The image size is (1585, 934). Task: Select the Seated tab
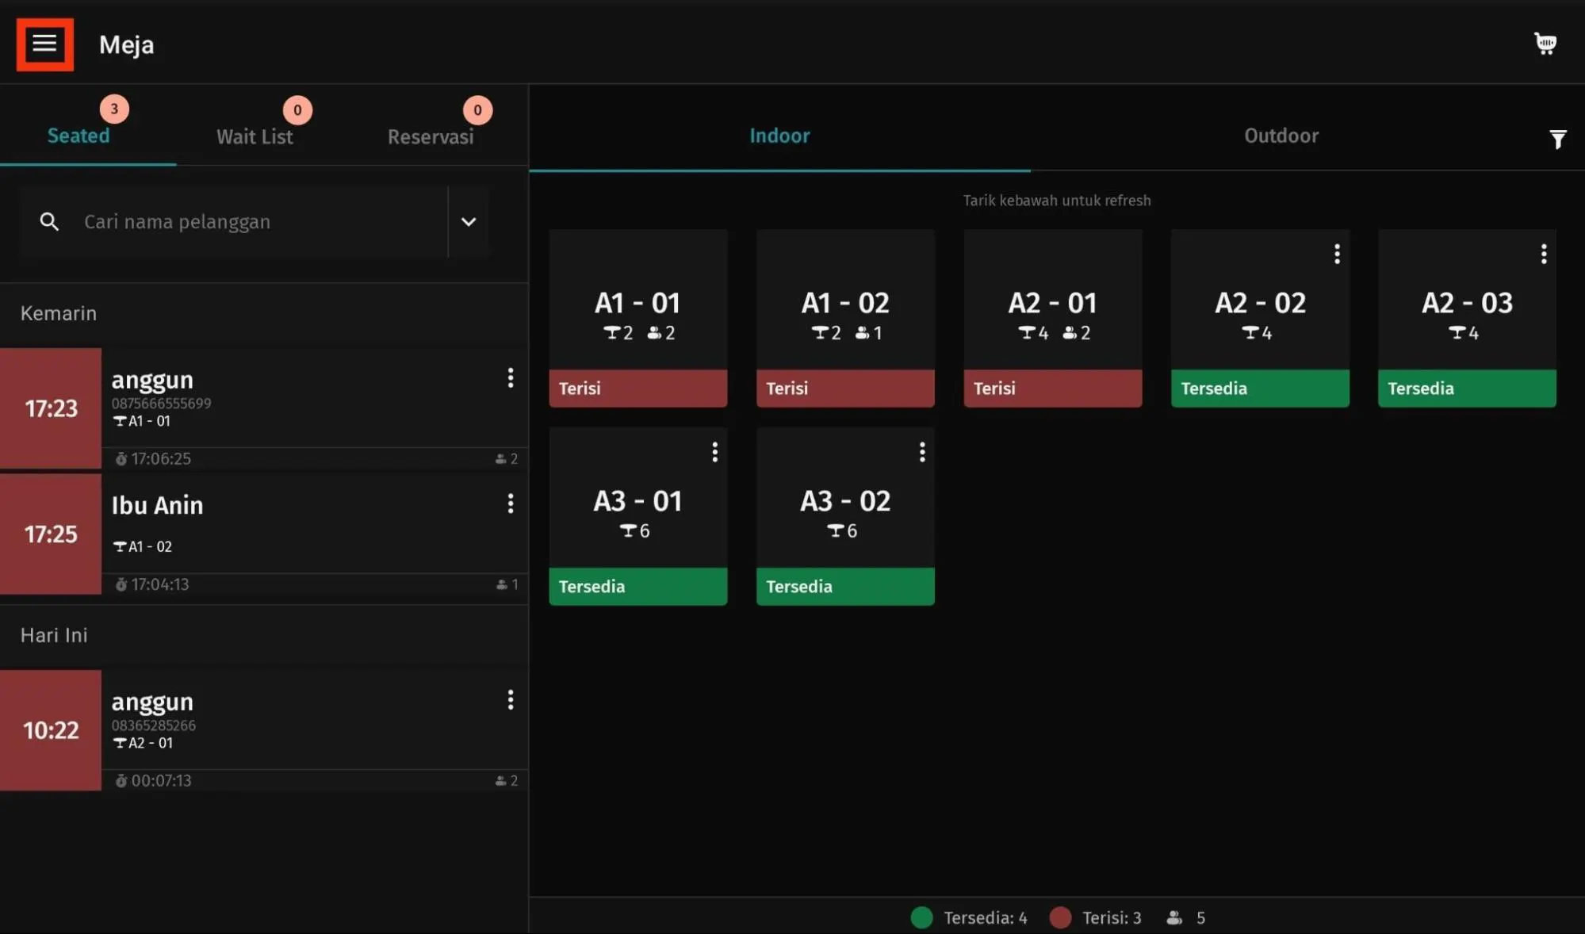(x=78, y=136)
